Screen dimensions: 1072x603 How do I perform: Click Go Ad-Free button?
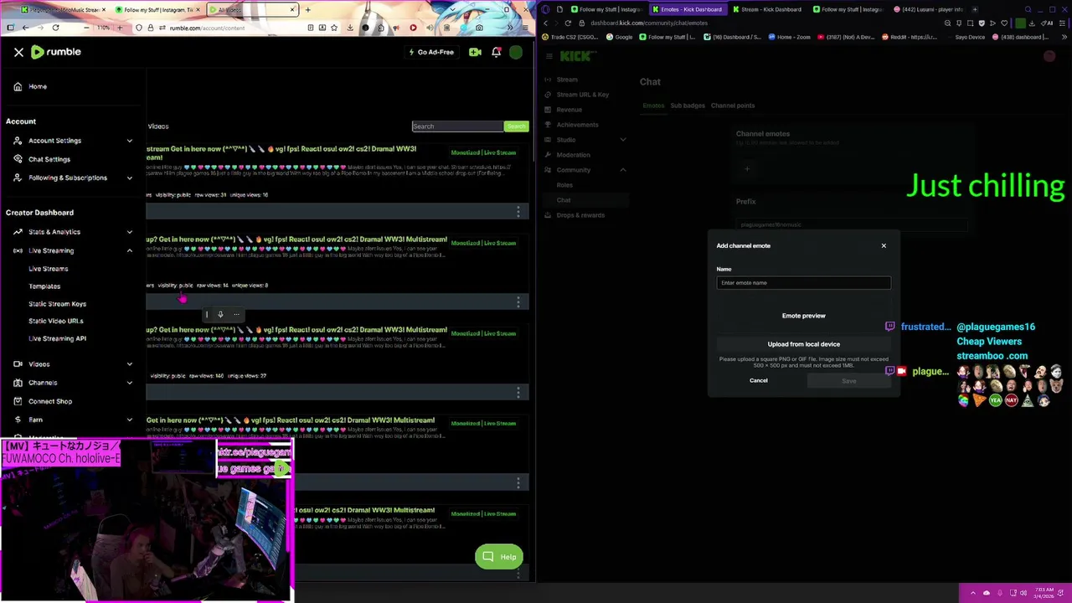click(x=431, y=52)
